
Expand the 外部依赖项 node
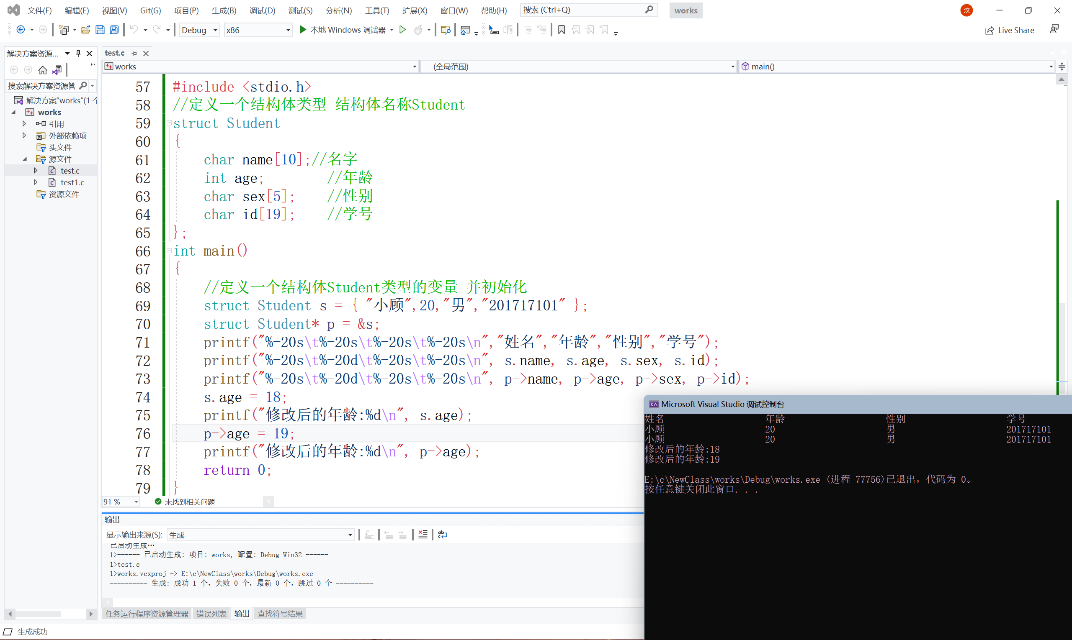[25, 136]
